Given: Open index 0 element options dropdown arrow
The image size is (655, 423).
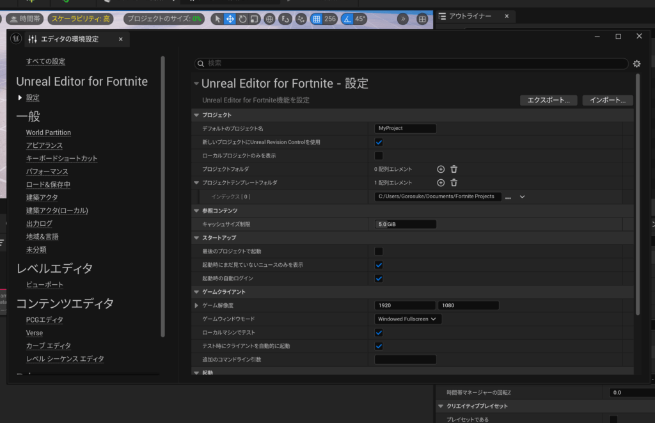Looking at the screenshot, I should point(522,197).
